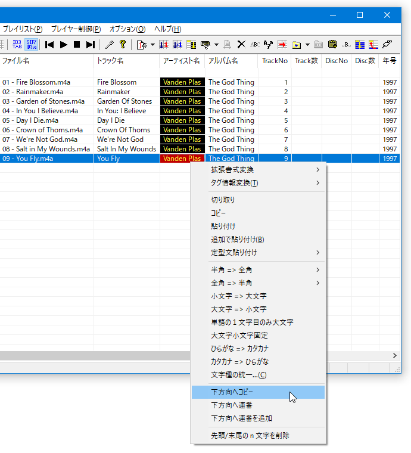Click the horizontal scrollbar right arrow
Image resolution: width=411 pixels, height=453 pixels.
394,356
